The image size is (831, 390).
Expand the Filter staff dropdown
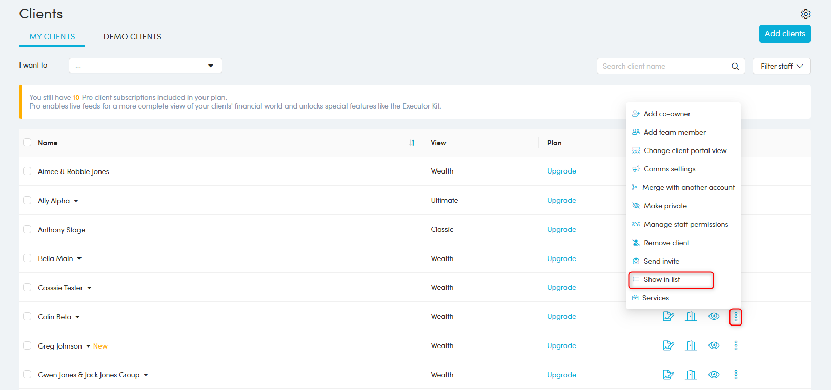click(781, 66)
